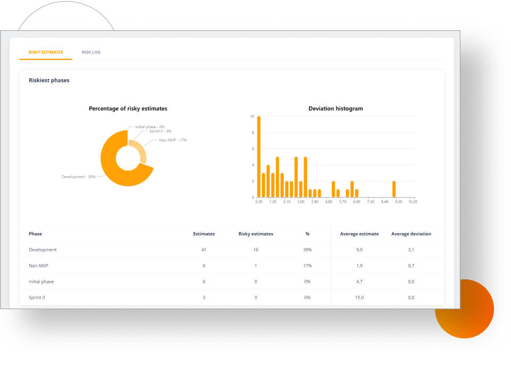Open the Sprint 0 table row
The width and height of the screenshot is (511, 365).
(37, 297)
